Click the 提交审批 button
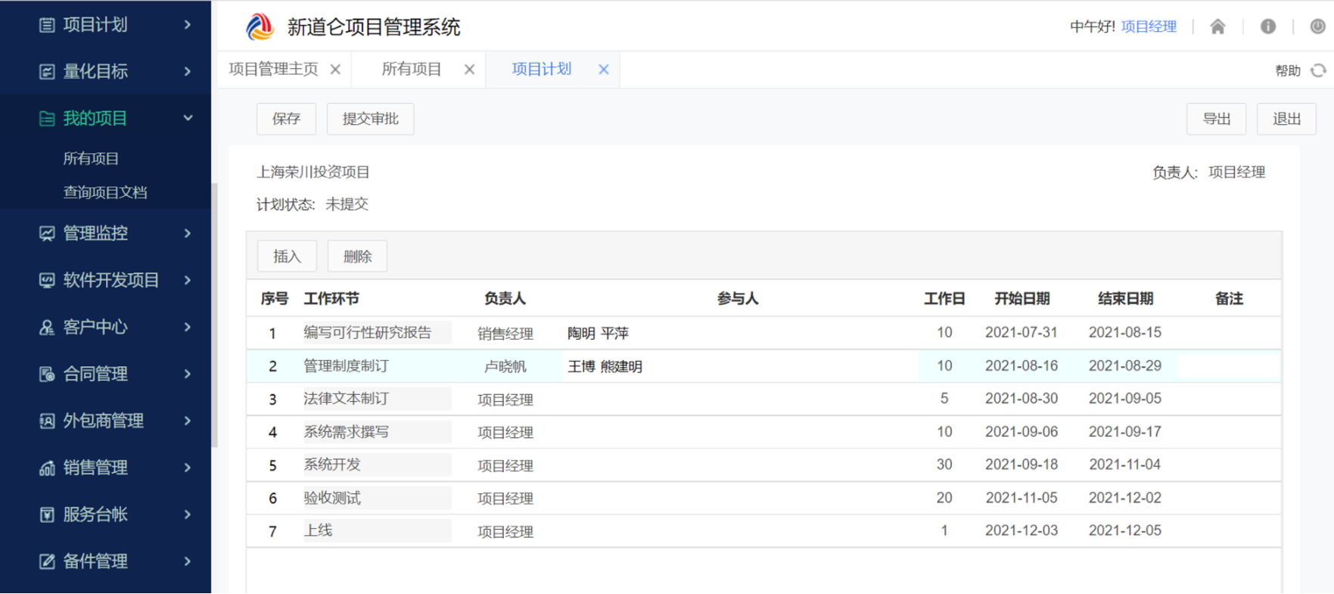 click(x=370, y=119)
